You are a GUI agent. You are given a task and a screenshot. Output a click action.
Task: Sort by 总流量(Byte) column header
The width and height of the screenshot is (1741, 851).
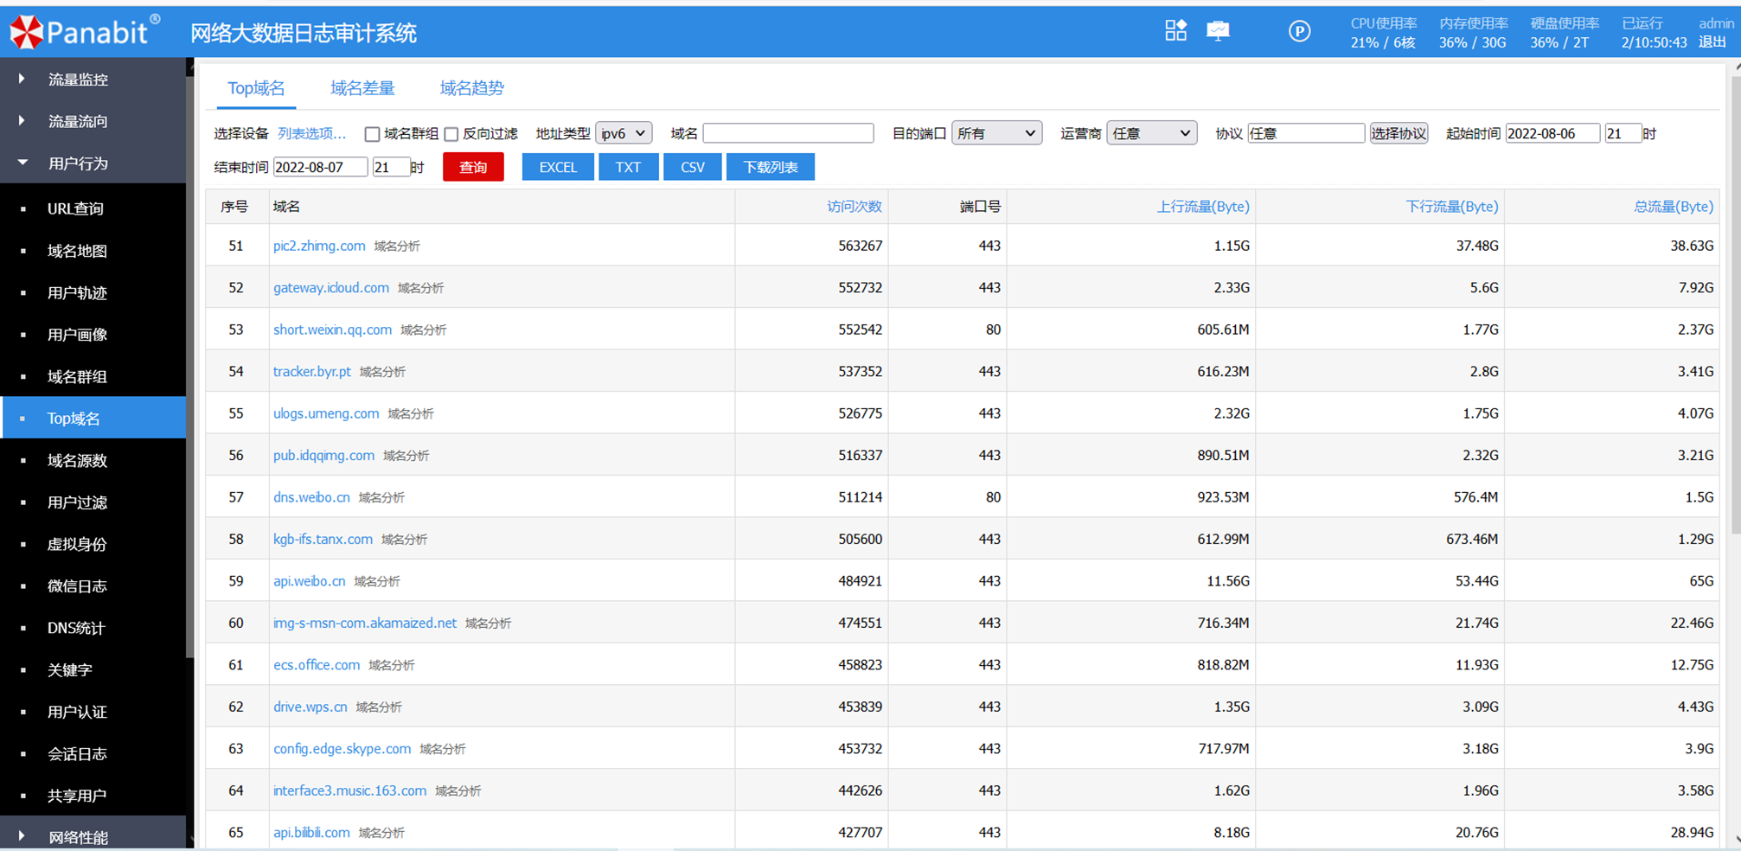(1673, 207)
